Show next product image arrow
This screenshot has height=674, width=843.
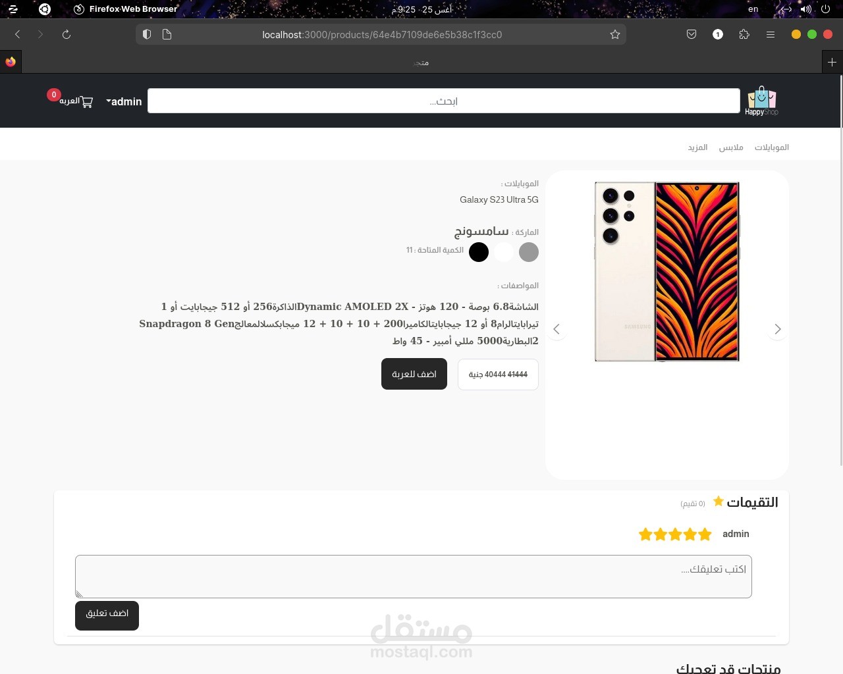[778, 329]
